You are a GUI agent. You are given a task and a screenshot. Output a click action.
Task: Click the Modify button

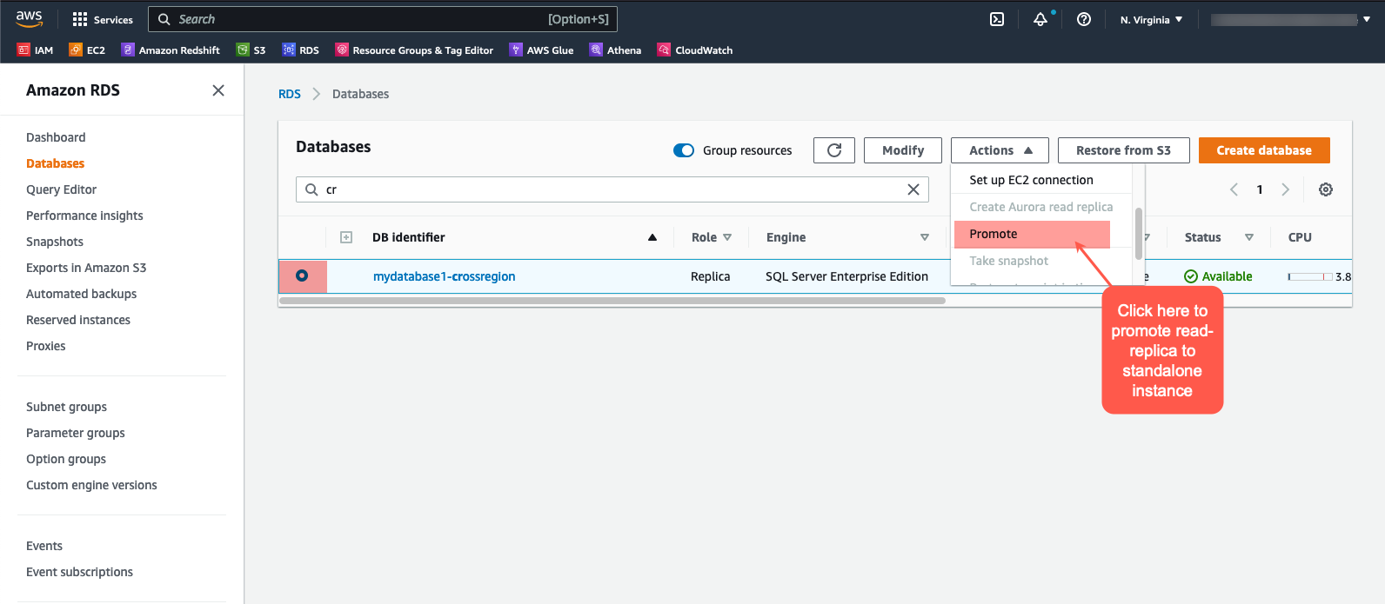click(x=903, y=150)
